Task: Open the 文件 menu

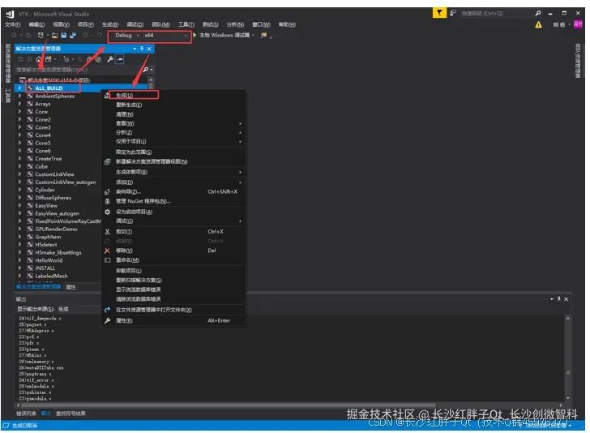Action: (12, 25)
